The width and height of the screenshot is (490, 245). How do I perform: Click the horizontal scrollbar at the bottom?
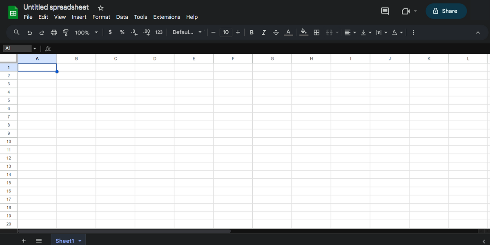tap(122, 231)
